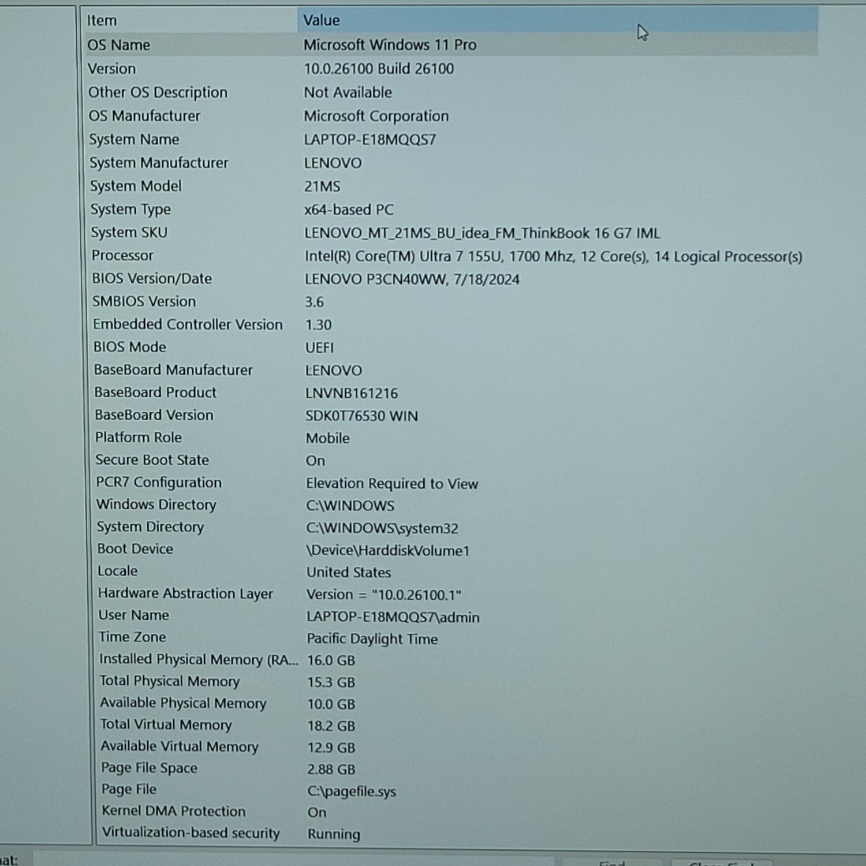The width and height of the screenshot is (866, 866).
Task: Select the BIOS Version/Date row
Action: click(x=152, y=279)
